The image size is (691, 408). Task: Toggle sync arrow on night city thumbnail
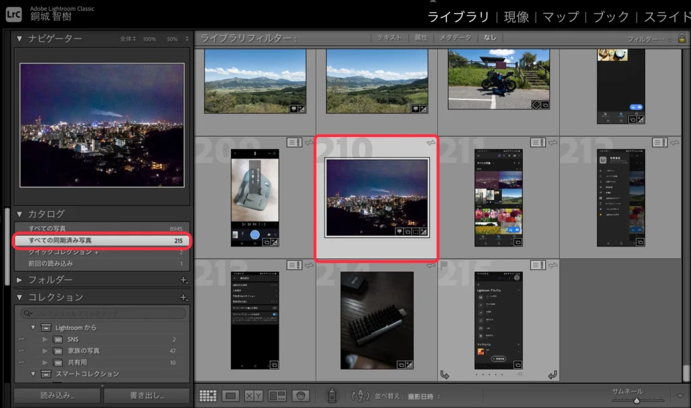[430, 143]
